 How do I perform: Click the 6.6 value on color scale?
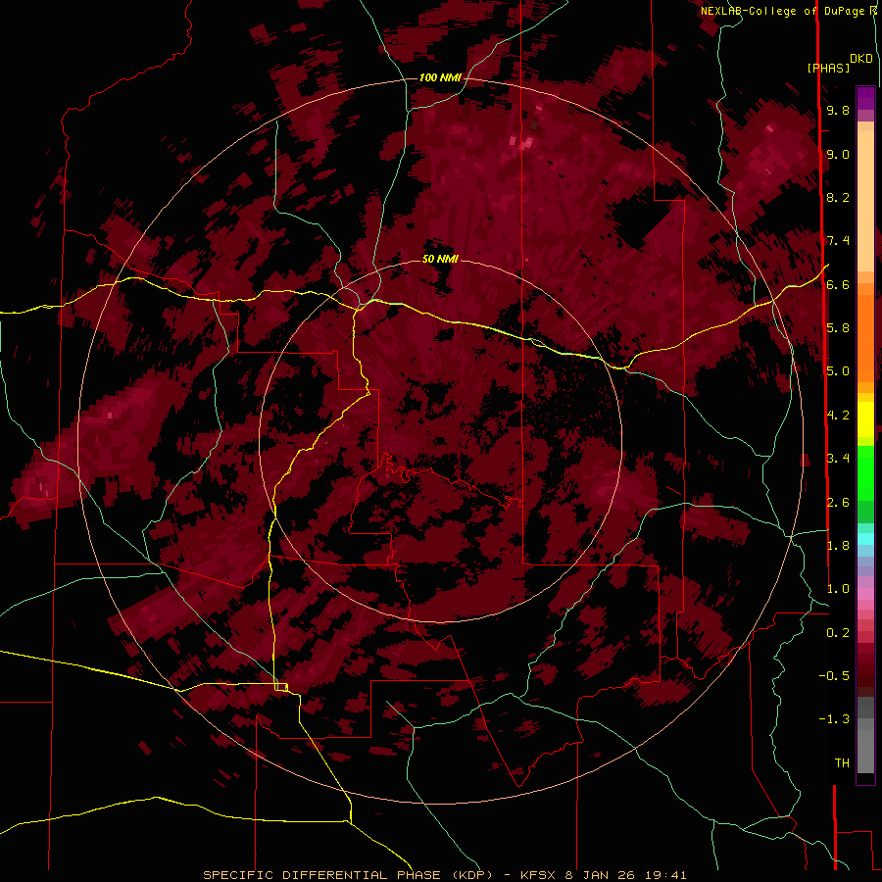(x=838, y=284)
